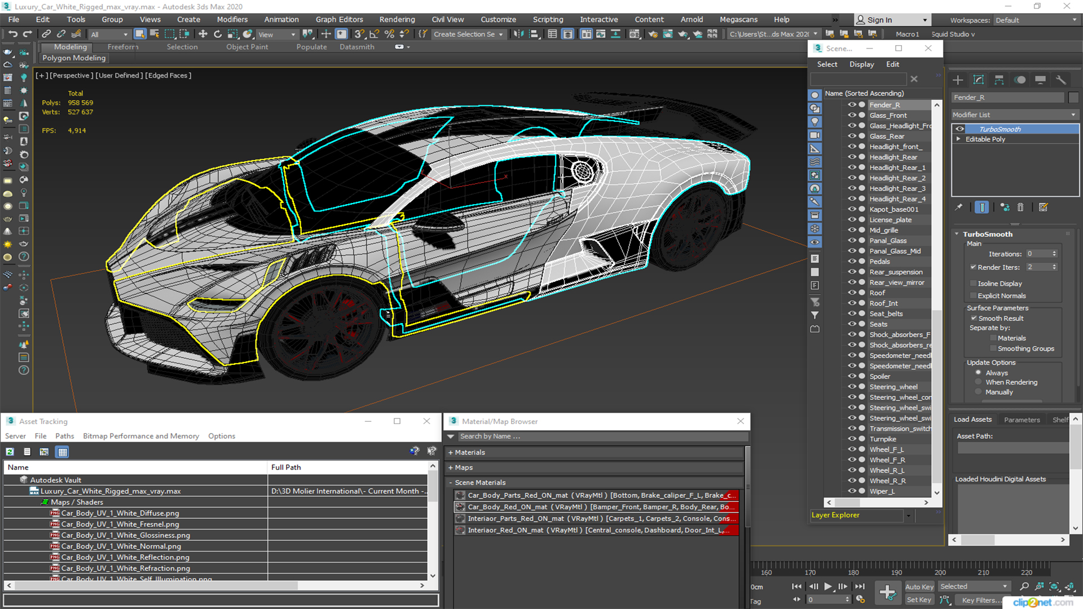
Task: Open the Material Editor icon
Action: (635, 34)
